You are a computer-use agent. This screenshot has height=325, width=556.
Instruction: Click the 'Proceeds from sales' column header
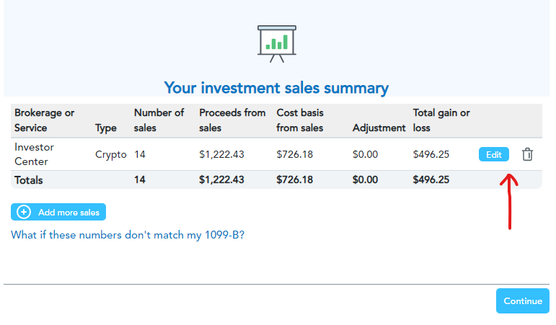[231, 120]
